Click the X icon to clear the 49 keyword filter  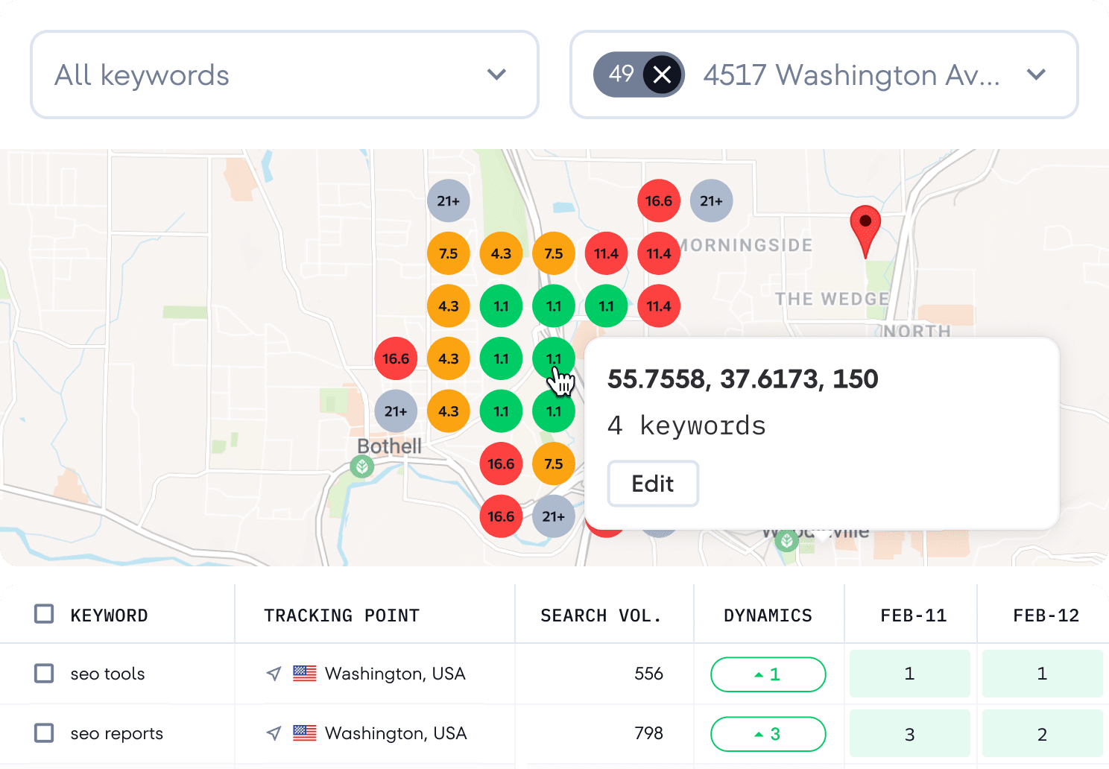(662, 75)
